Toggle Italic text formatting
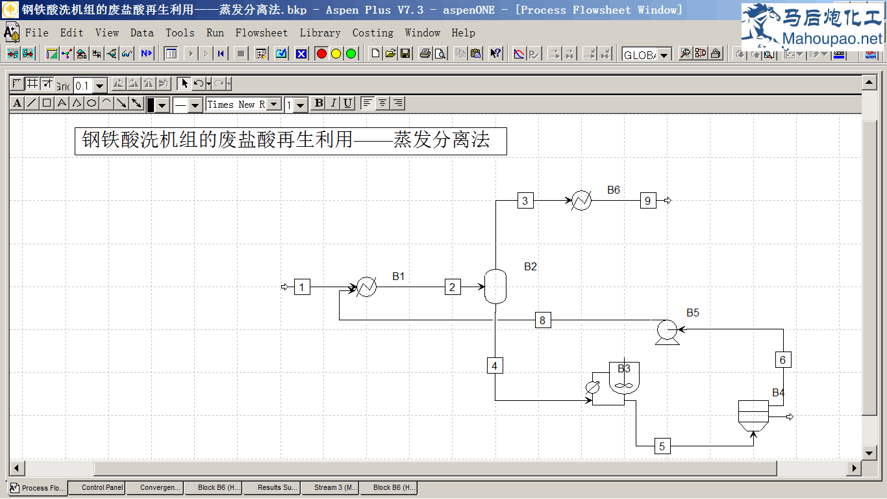This screenshot has width=887, height=499. click(x=333, y=103)
